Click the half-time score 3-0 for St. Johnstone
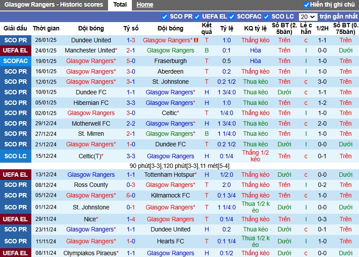 coord(322,82)
